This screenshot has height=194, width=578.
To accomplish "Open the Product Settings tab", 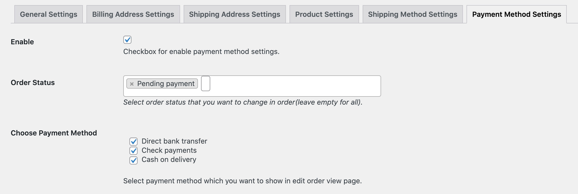I will pos(324,14).
